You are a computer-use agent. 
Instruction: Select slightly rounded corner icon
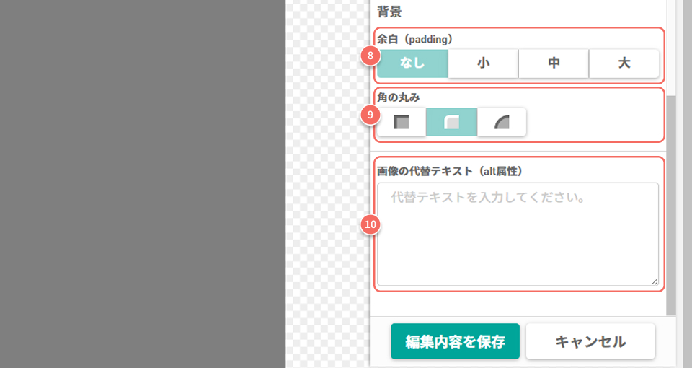(451, 122)
